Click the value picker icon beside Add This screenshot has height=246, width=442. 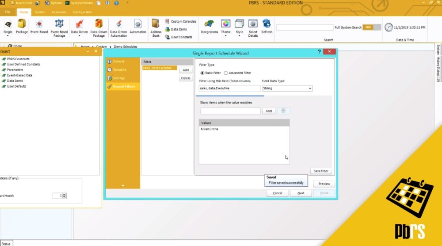tap(283, 111)
